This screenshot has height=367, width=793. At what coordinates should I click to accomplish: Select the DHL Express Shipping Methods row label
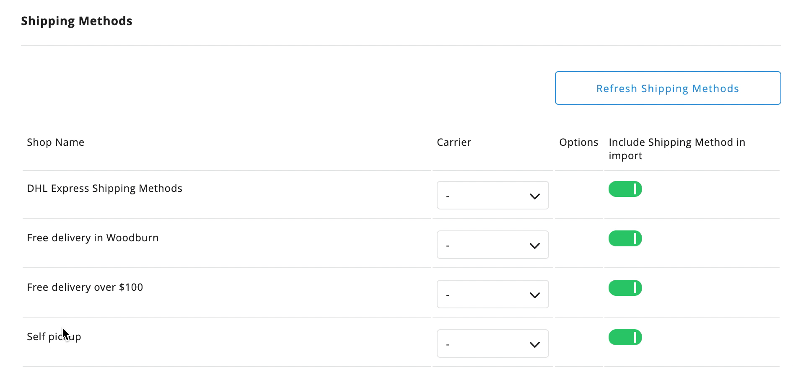[104, 188]
